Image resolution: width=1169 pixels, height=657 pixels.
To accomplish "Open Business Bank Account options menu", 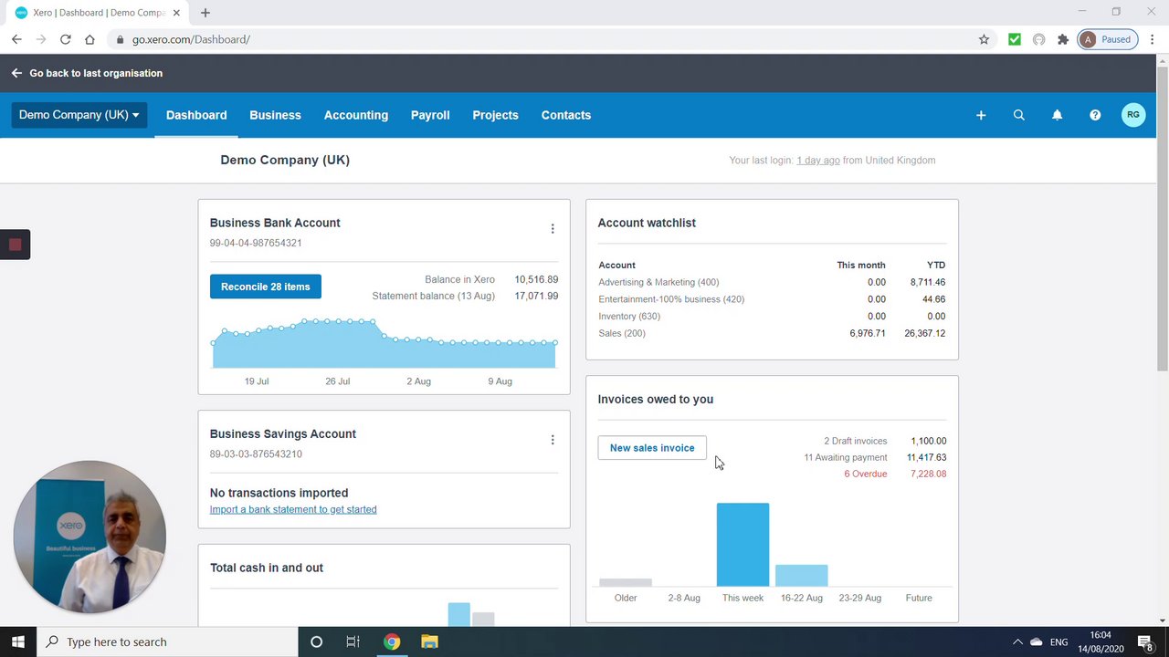I will point(553,229).
